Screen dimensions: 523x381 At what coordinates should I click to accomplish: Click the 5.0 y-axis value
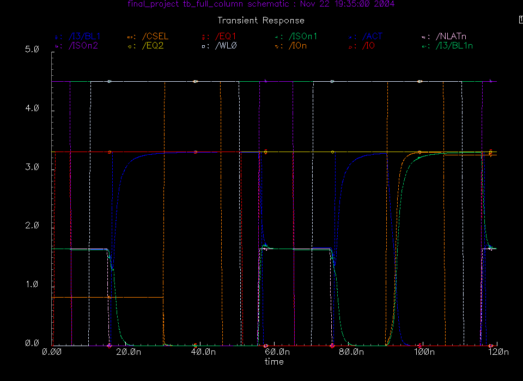click(32, 50)
